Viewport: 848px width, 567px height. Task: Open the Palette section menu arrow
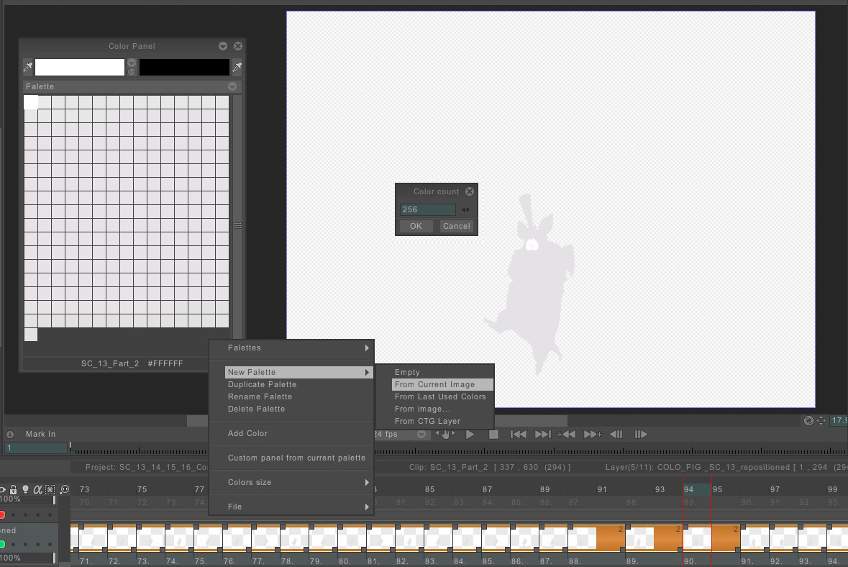point(232,86)
